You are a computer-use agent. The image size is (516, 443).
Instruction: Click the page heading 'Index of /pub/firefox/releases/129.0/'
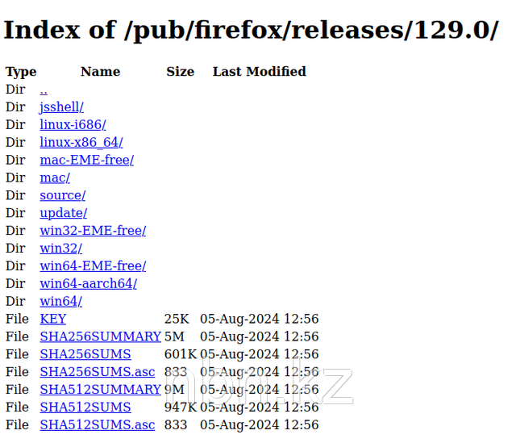(x=251, y=31)
